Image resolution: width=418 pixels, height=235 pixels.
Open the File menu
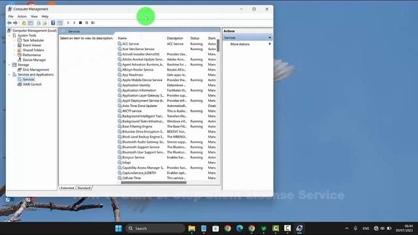[10, 16]
